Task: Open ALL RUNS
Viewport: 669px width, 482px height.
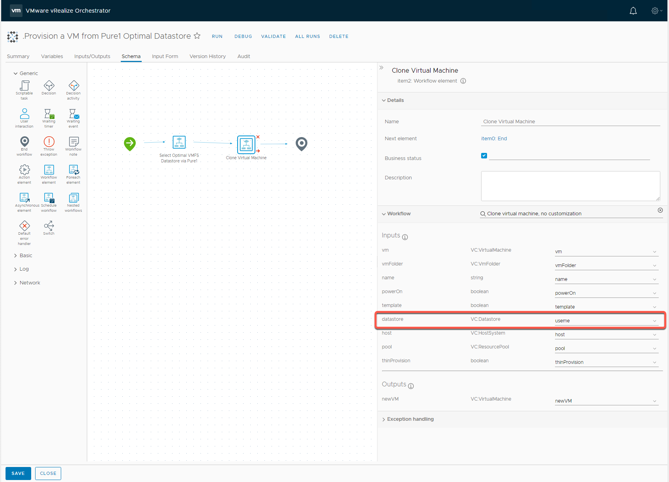Action: click(307, 36)
